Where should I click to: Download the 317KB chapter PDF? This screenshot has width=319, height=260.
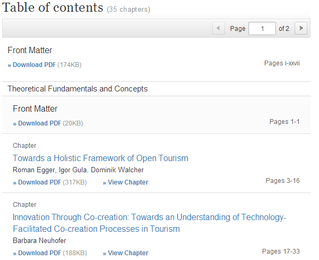(39, 182)
